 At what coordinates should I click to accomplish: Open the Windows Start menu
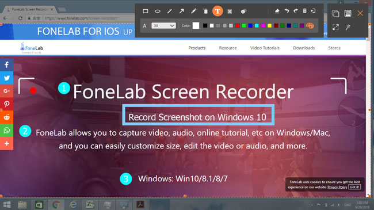click(x=7, y=204)
